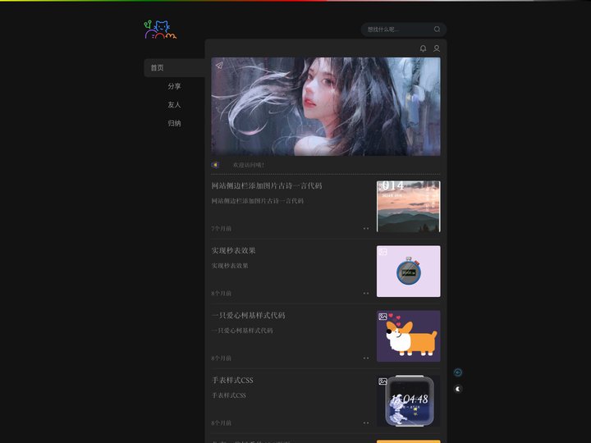Click the grey summary 实现秒表效果
This screenshot has height=443, width=591.
(230, 266)
